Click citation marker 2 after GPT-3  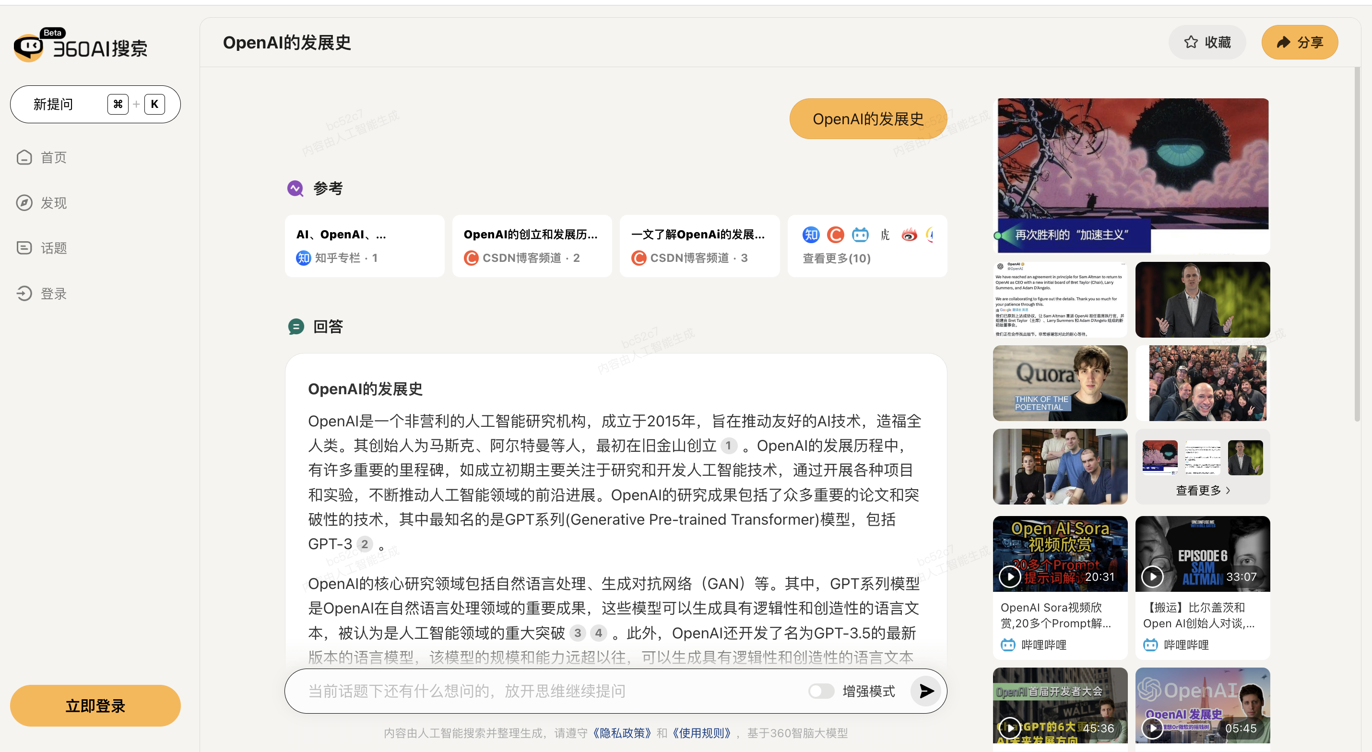click(364, 544)
